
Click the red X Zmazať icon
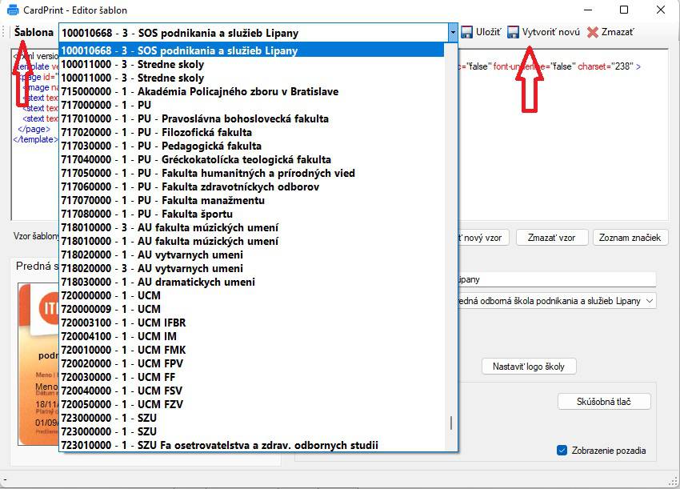pos(593,33)
